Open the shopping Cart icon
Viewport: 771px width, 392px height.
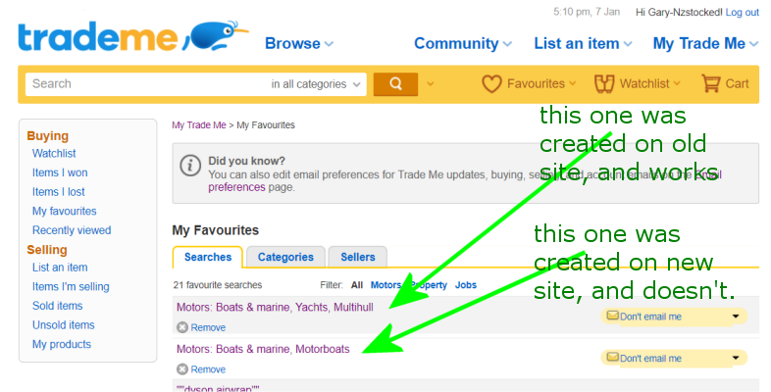[711, 84]
